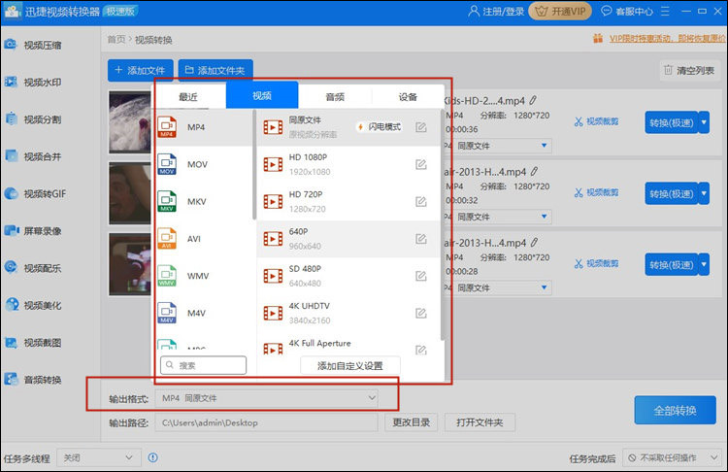Image resolution: width=728 pixels, height=472 pixels.
Task: Select the MKV format icon
Action: tap(167, 202)
